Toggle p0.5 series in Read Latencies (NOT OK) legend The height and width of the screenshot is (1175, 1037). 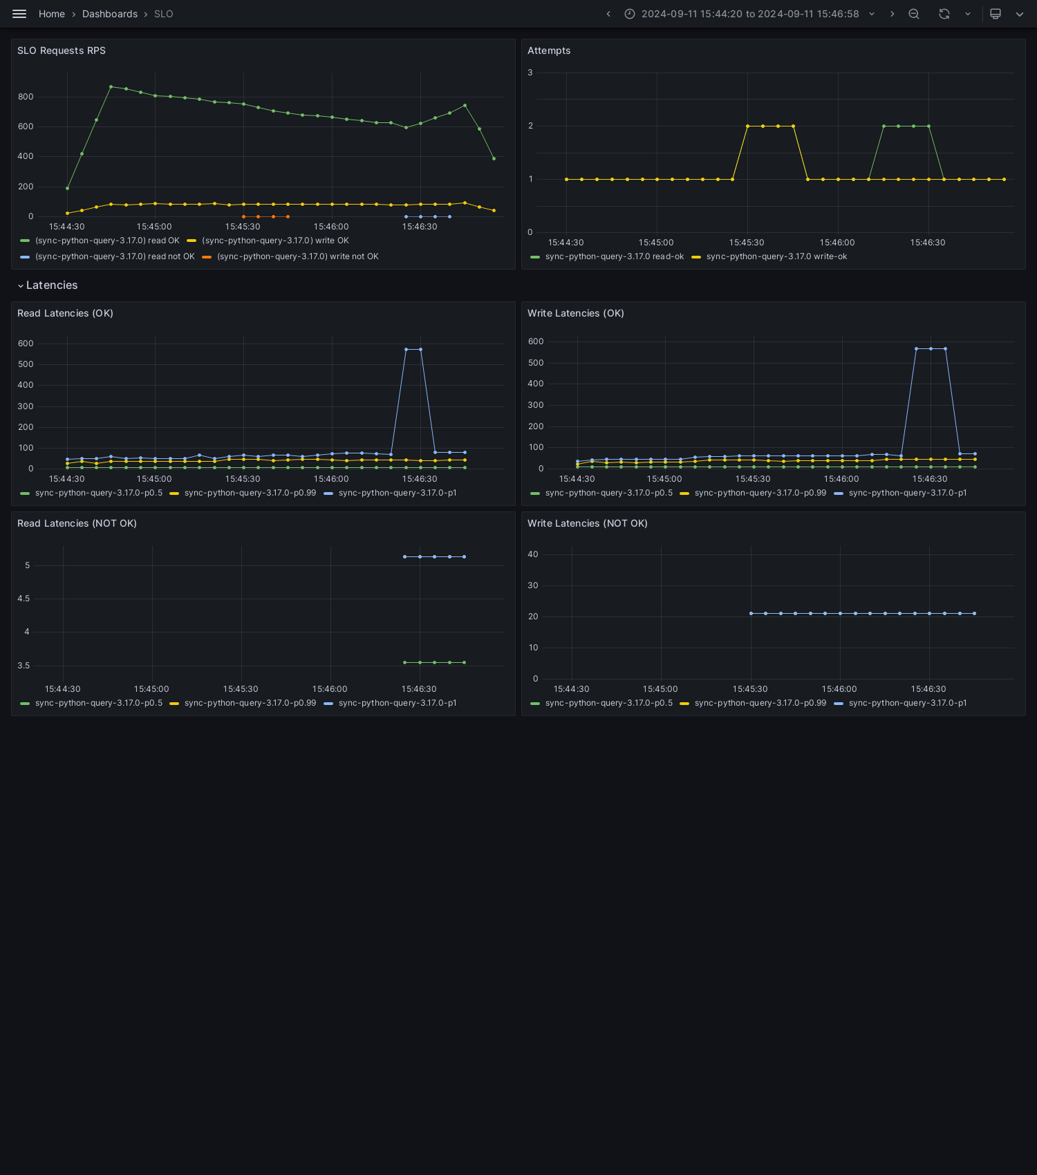tap(99, 703)
